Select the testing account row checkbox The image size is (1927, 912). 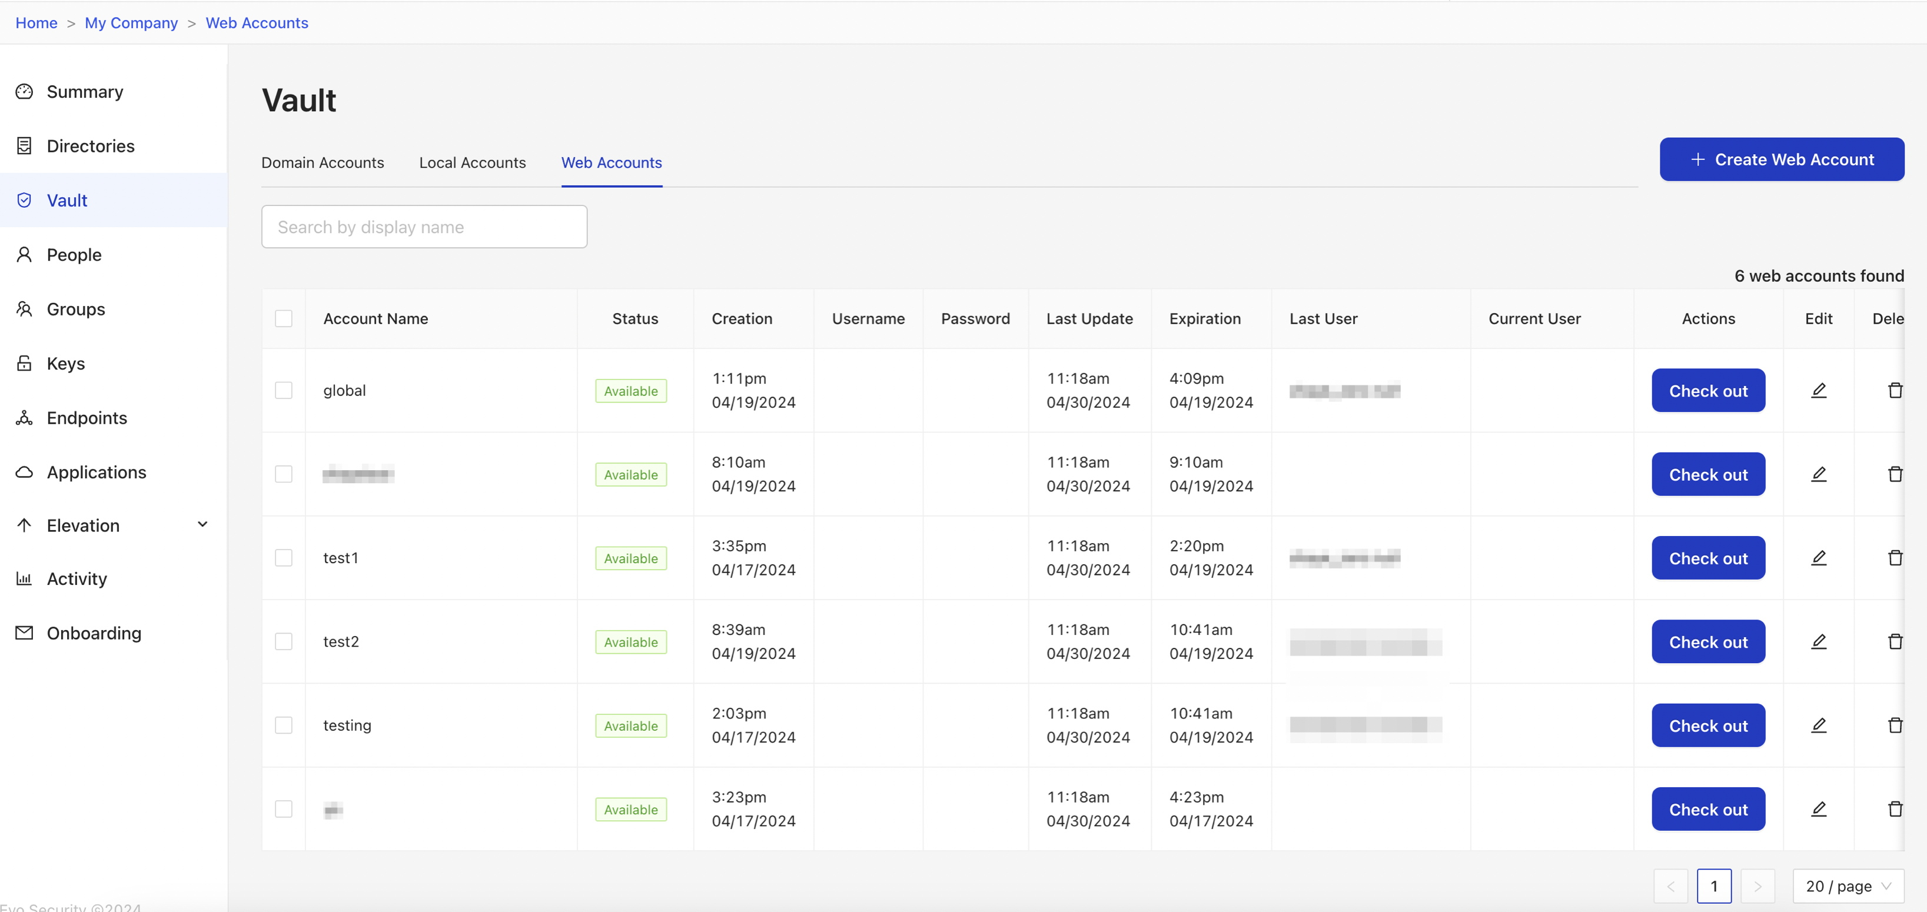click(x=284, y=725)
